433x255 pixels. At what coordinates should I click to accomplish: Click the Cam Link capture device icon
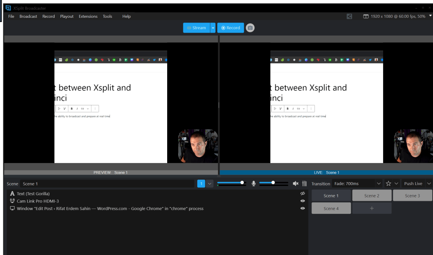pyautogui.click(x=12, y=201)
